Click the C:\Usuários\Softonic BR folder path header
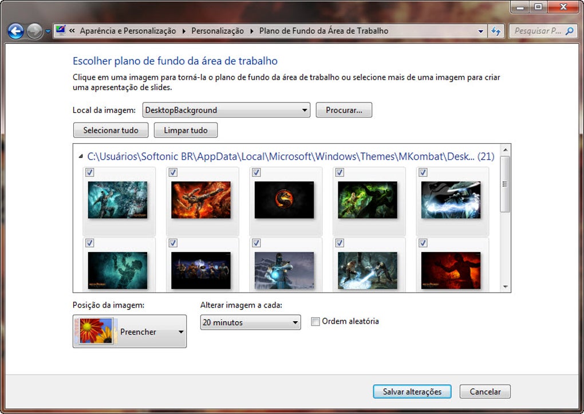 coord(290,156)
